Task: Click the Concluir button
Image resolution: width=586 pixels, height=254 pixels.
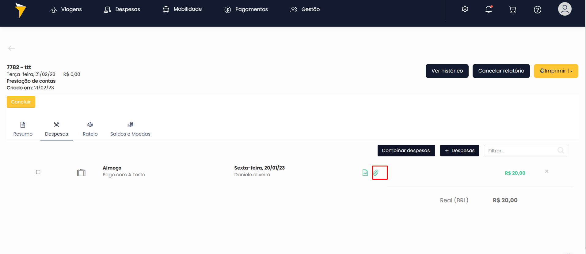Action: (x=21, y=102)
